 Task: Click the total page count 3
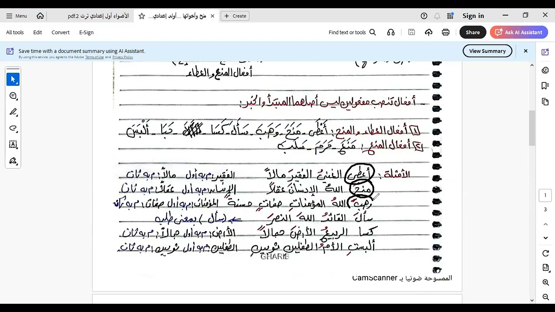tap(545, 210)
